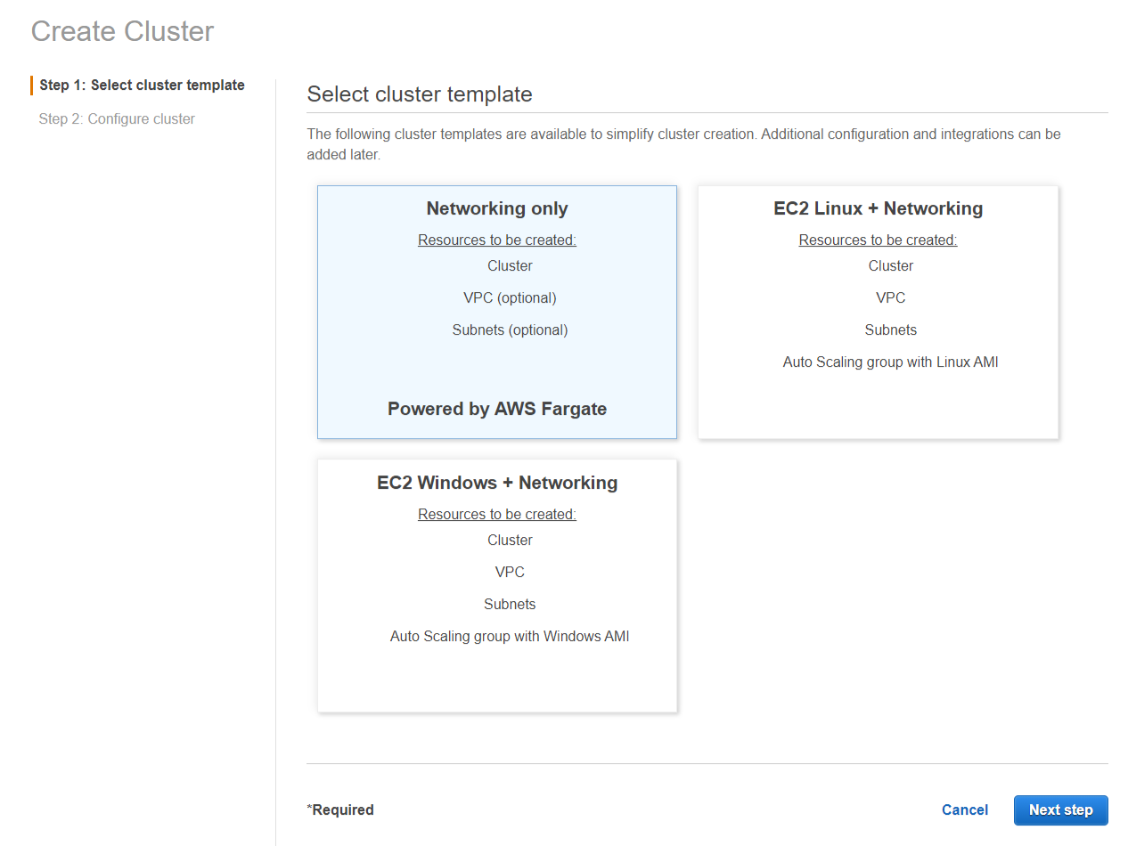This screenshot has height=846, width=1128.
Task: Click the Next step button
Action: [1060, 810]
